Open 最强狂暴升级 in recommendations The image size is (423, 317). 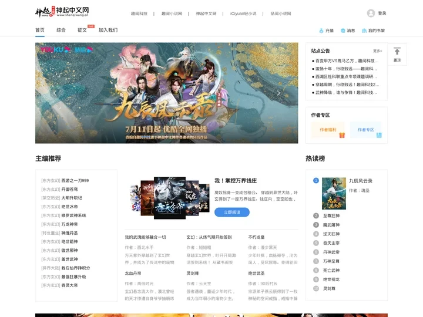(73, 276)
